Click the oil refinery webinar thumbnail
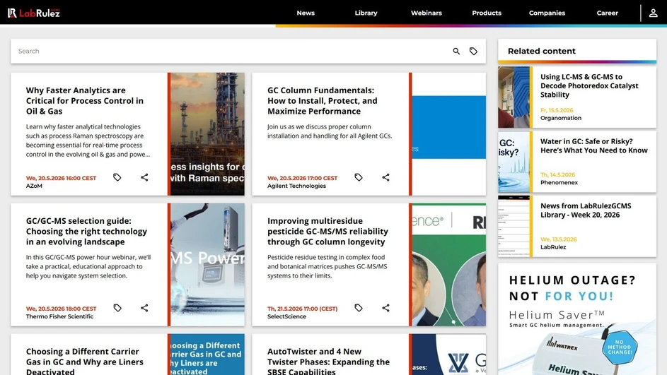 tap(207, 133)
